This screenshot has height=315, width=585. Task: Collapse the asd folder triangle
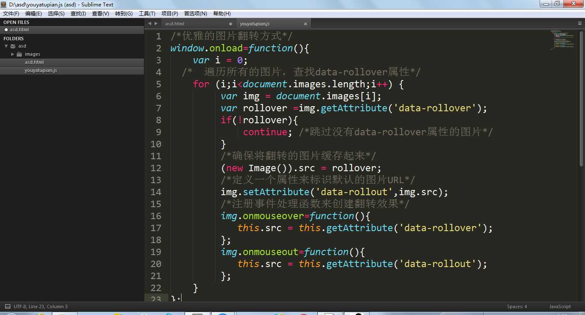(x=6, y=46)
